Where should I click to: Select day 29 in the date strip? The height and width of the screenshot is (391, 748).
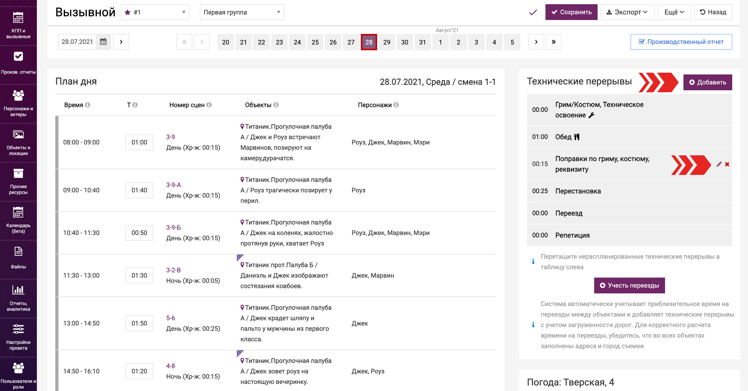coord(386,42)
